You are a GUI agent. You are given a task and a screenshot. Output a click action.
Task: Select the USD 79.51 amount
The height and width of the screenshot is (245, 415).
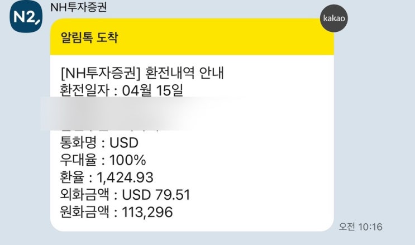coord(156,195)
